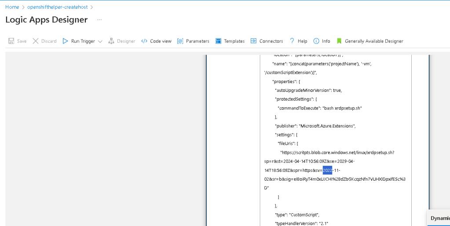Click the Run Trigger play icon
Viewport: 450px width, 226px height.
click(66, 41)
